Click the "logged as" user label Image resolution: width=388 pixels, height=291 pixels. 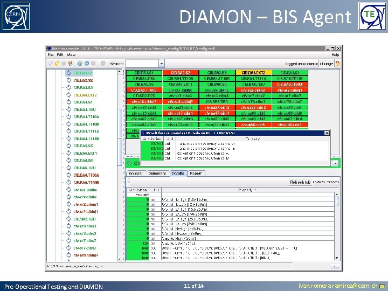(301, 64)
